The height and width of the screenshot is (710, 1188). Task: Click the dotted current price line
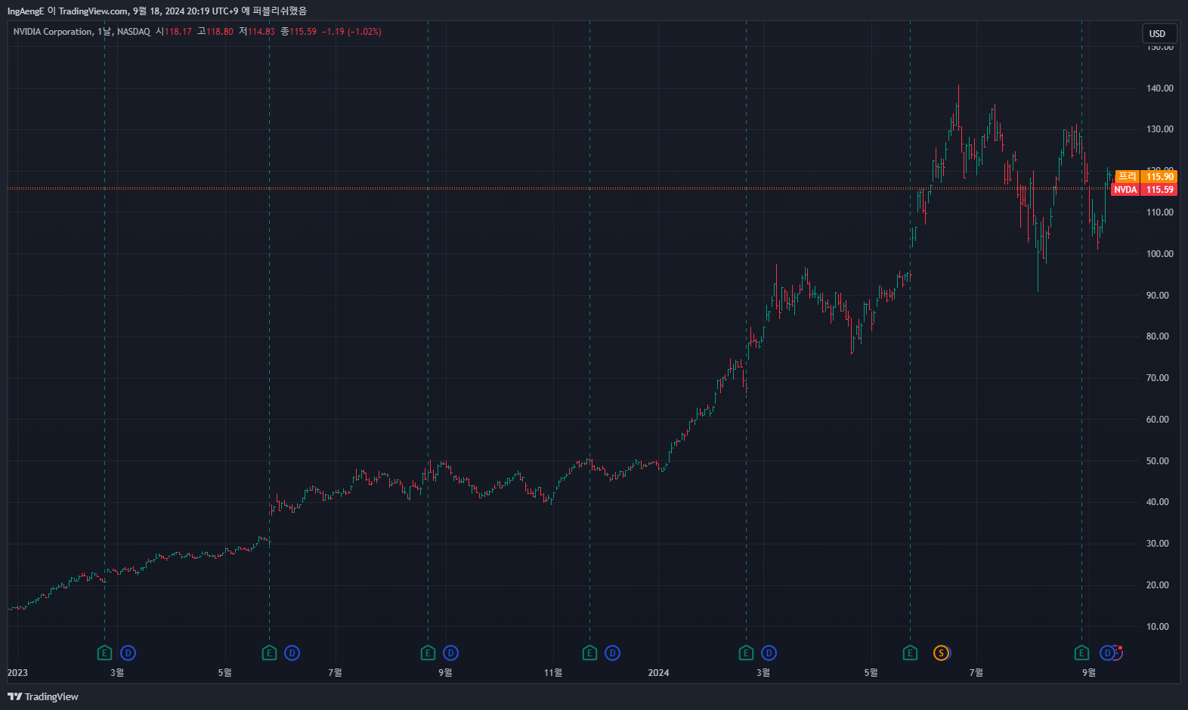coord(559,188)
